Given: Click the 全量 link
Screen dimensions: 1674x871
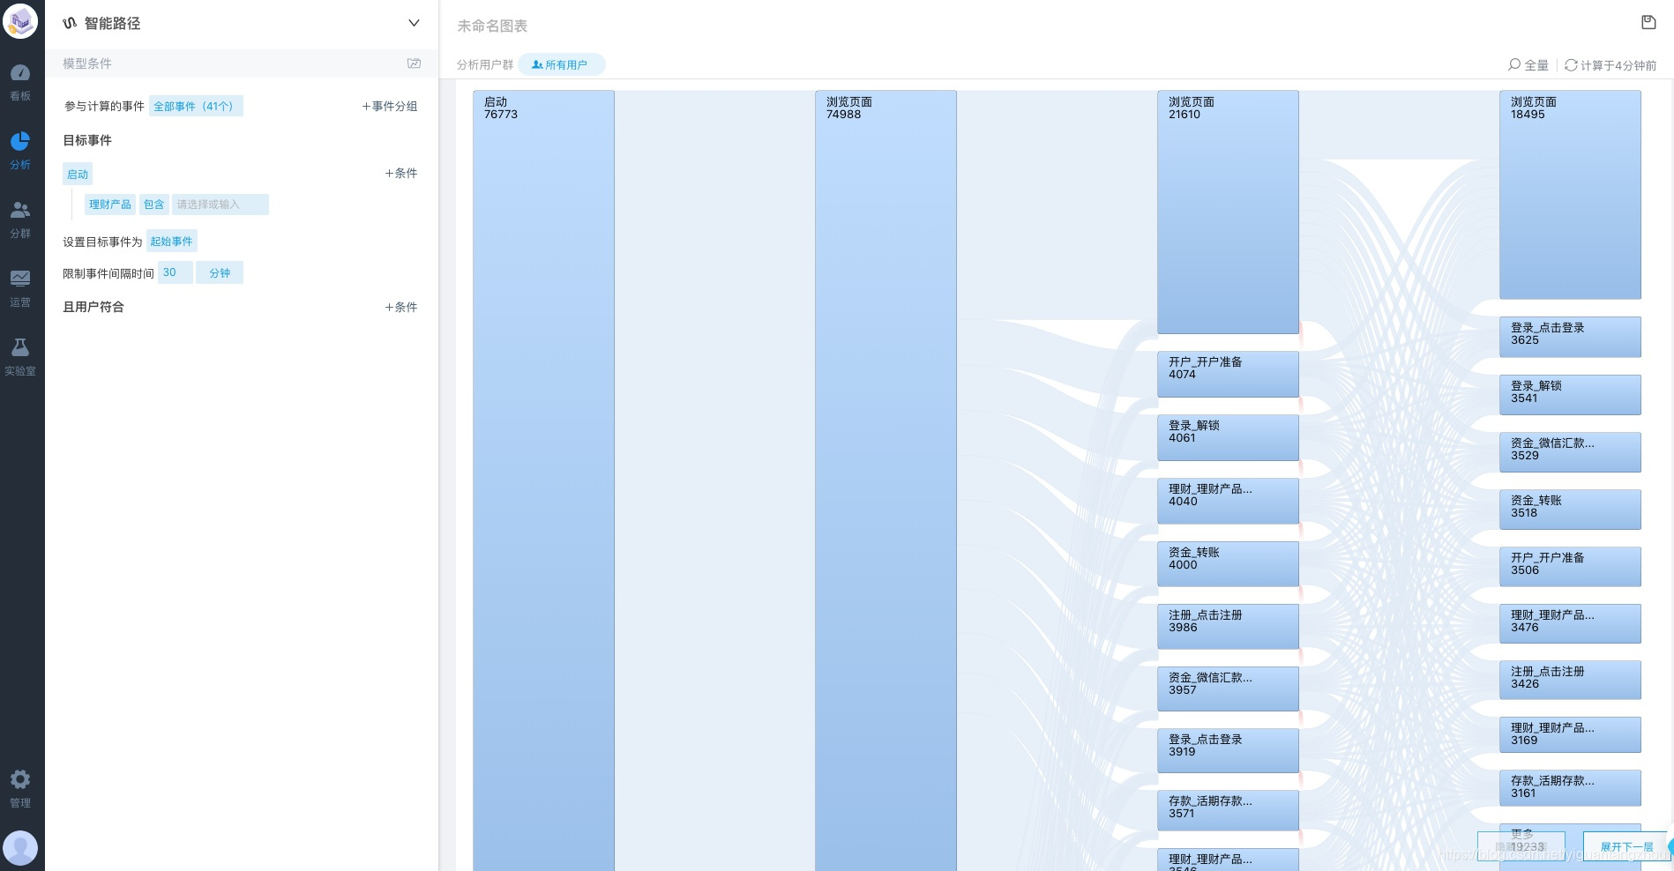Looking at the screenshot, I should pyautogui.click(x=1536, y=65).
